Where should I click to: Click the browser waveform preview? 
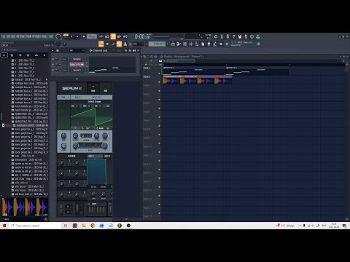25,207
